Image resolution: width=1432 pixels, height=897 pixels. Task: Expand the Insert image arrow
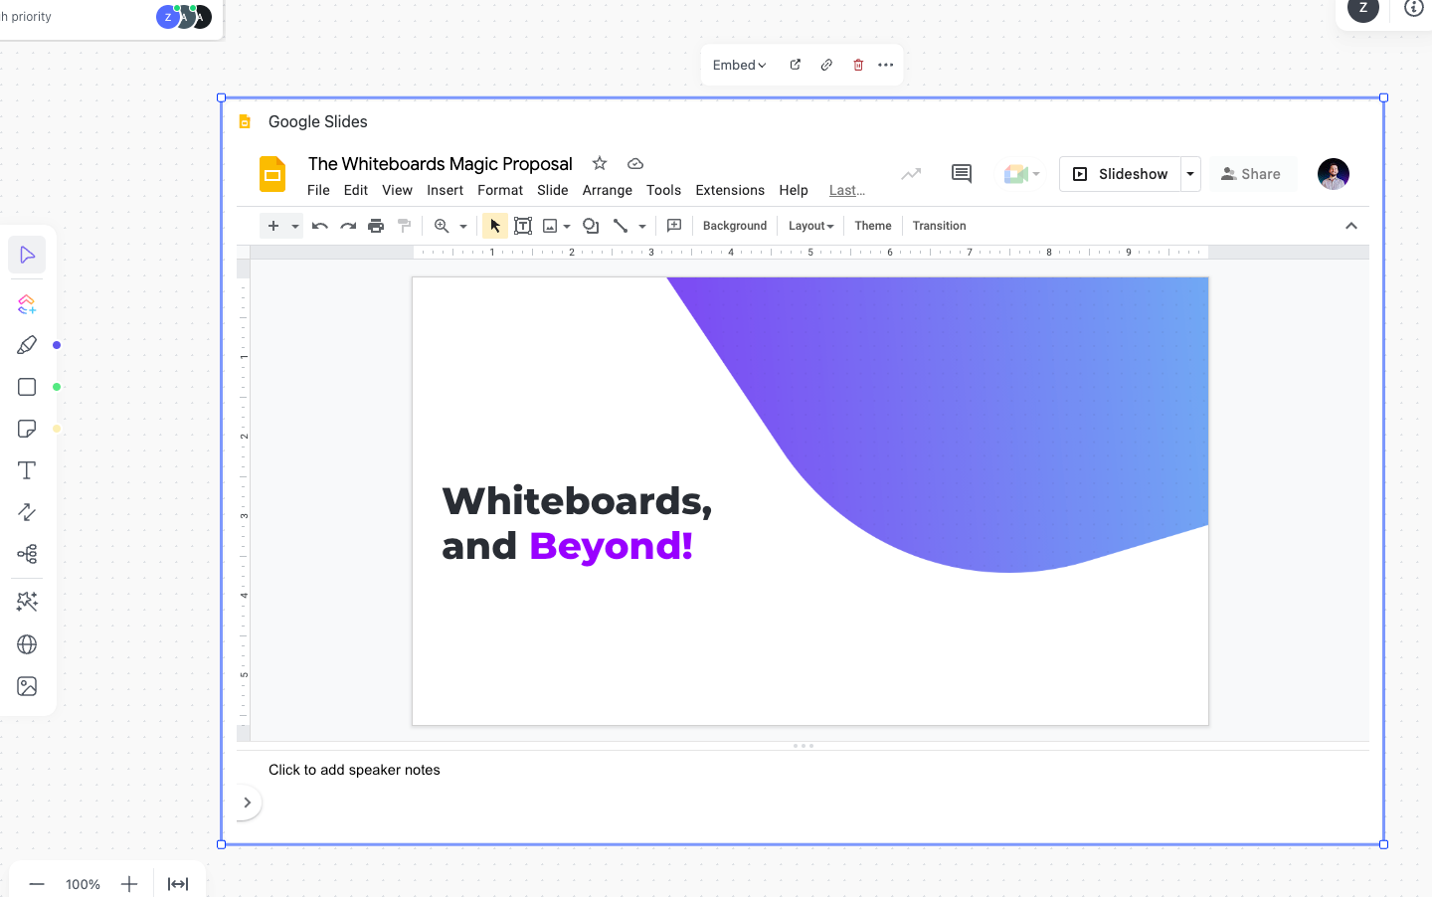coord(567,226)
